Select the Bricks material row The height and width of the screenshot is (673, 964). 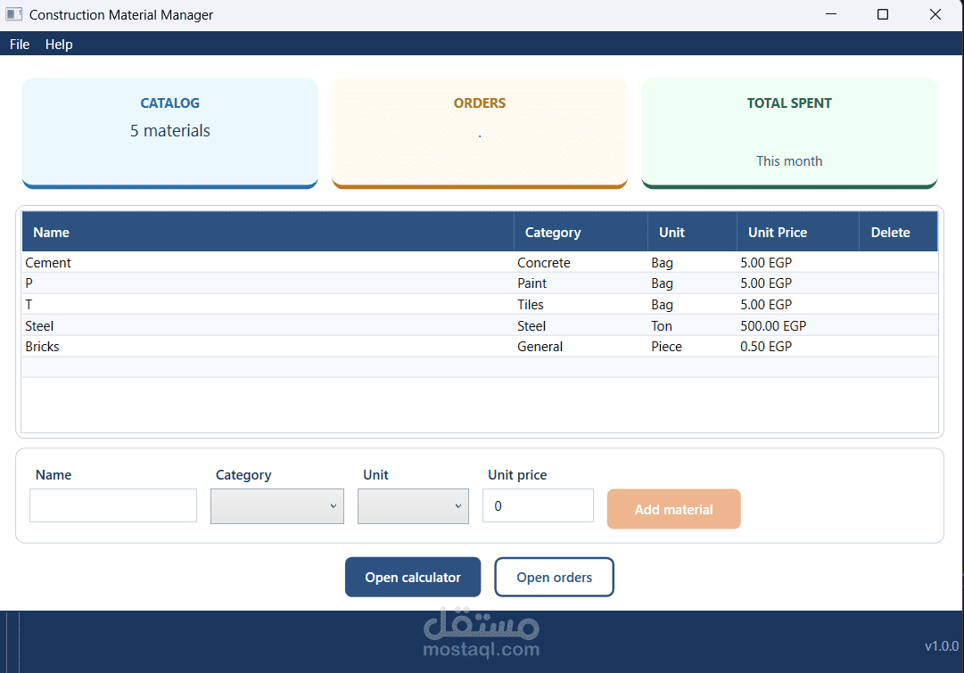480,347
